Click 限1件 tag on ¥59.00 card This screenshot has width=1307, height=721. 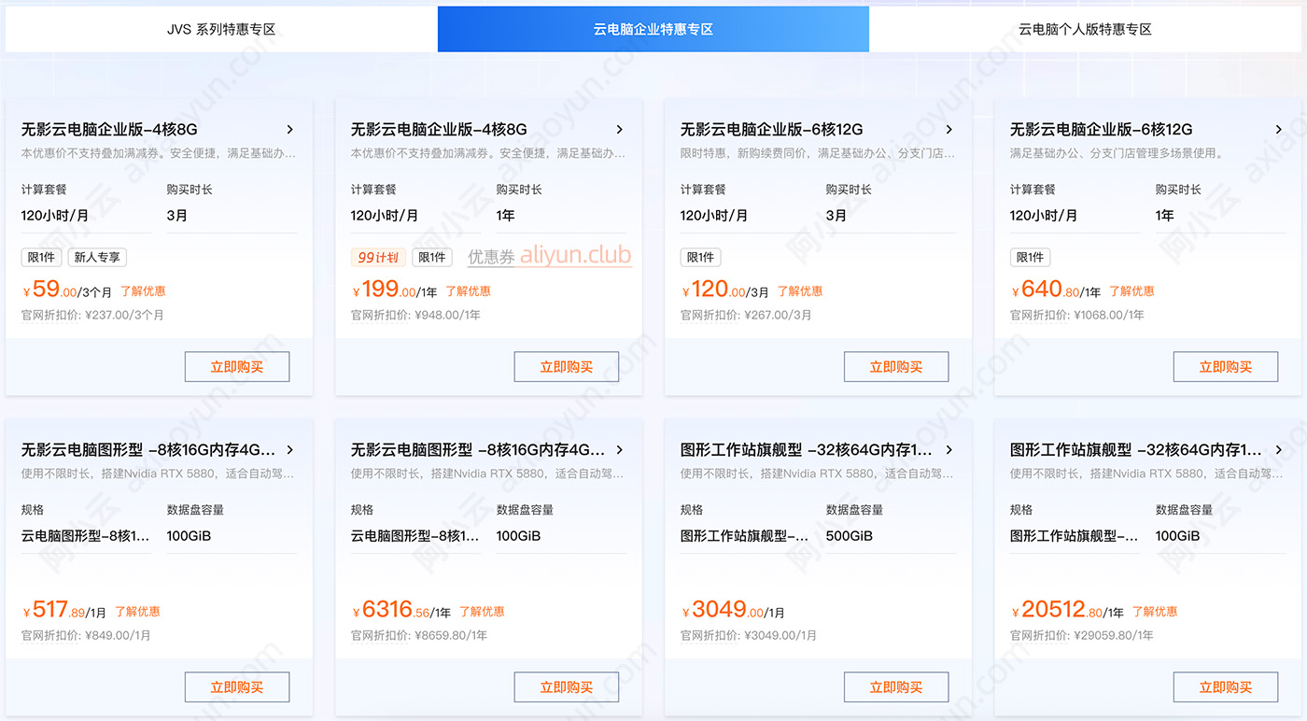pyautogui.click(x=41, y=258)
